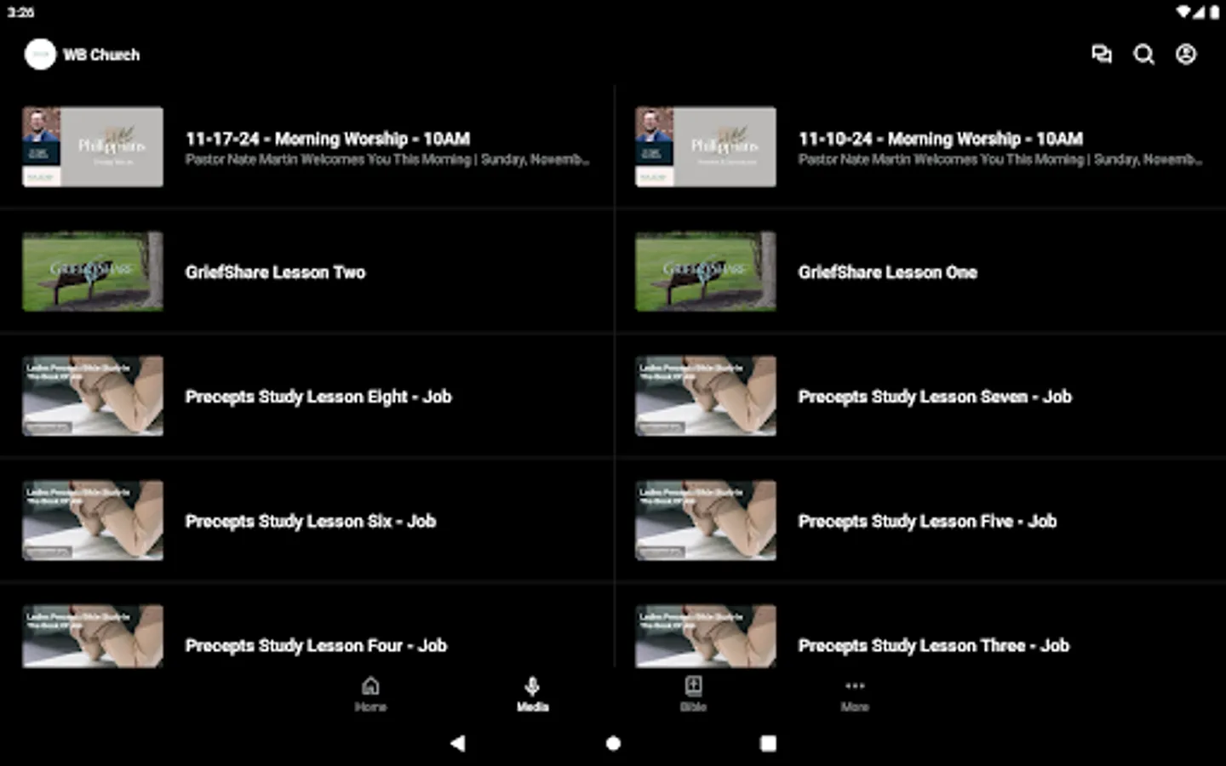Open the 11-17-24 Morning Worship recording
The height and width of the screenshot is (766, 1226).
coord(328,139)
